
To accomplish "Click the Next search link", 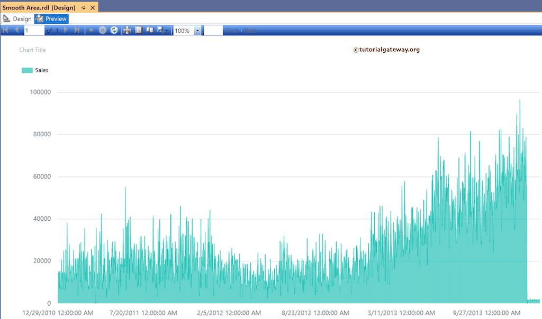I will point(249,30).
